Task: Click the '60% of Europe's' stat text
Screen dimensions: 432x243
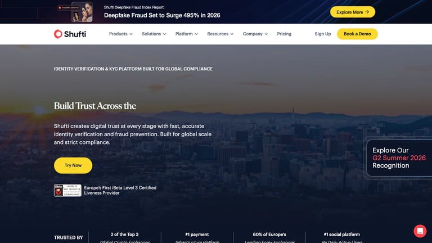Action: click(x=269, y=235)
